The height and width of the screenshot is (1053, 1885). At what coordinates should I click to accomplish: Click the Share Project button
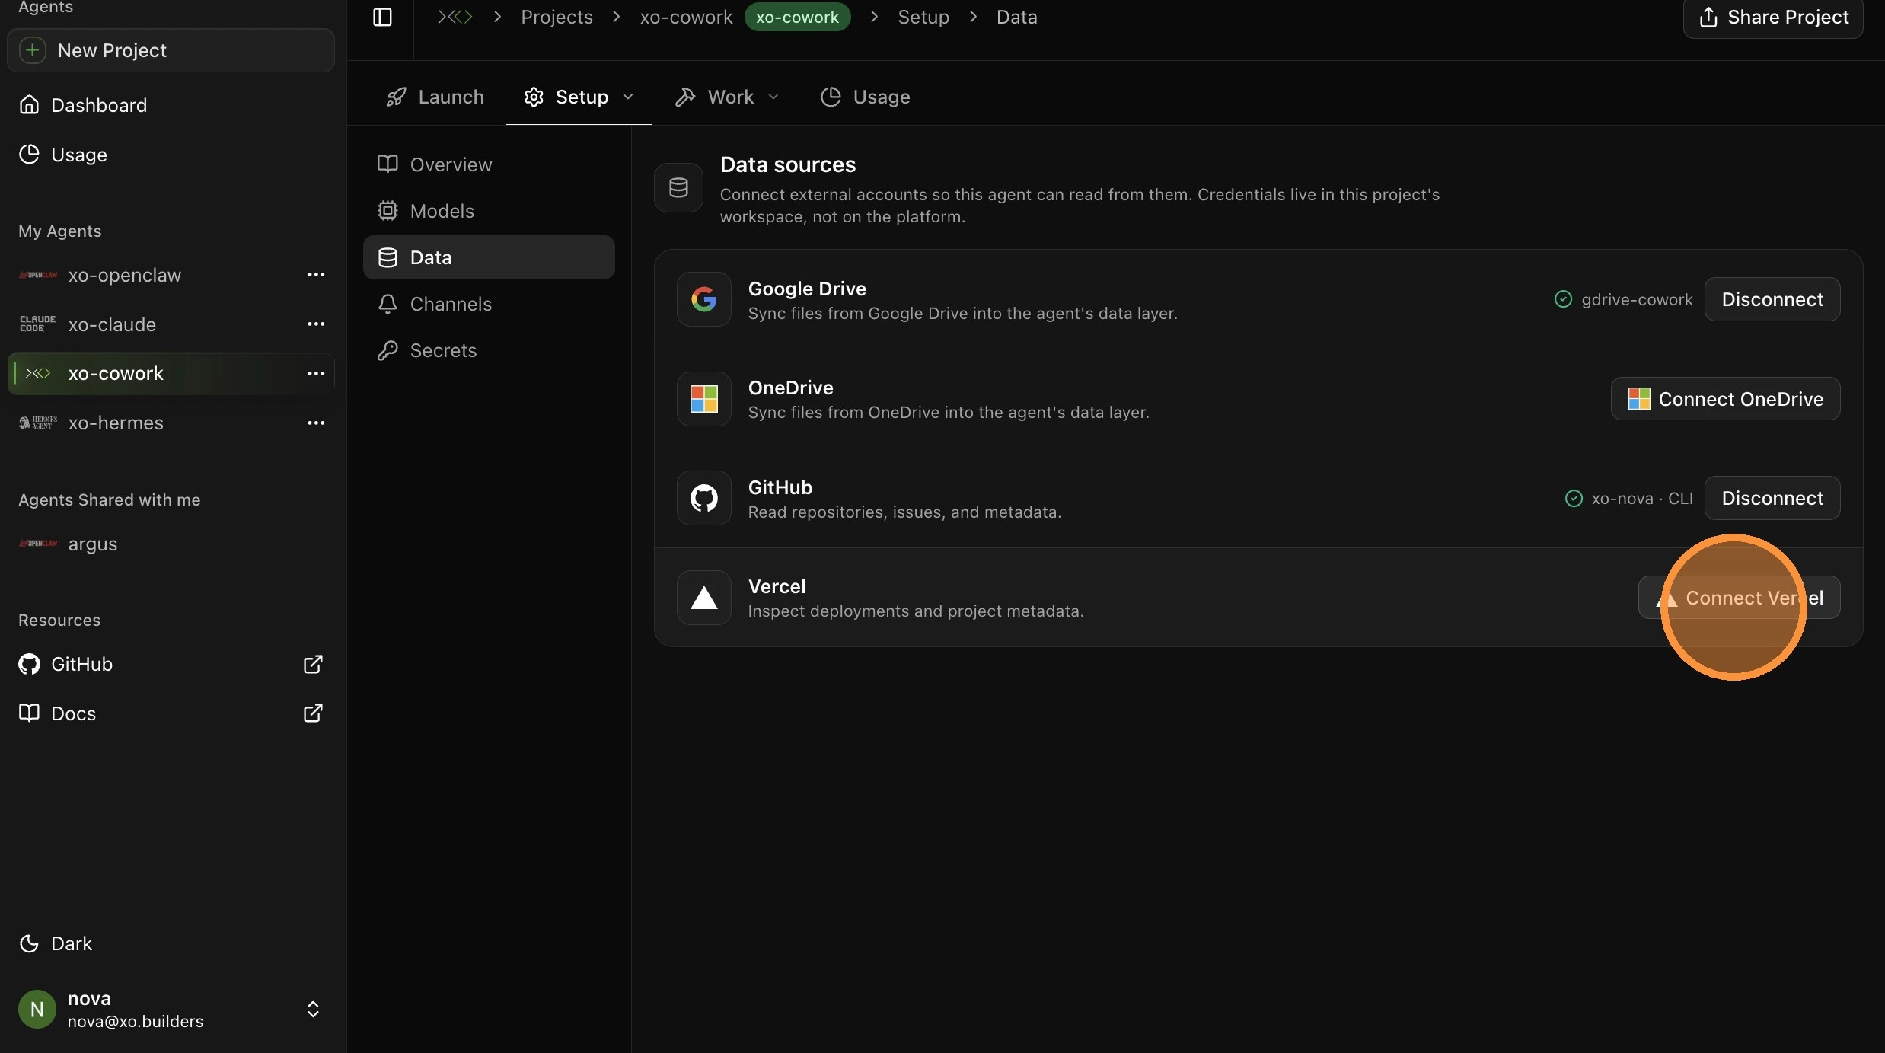(1773, 17)
